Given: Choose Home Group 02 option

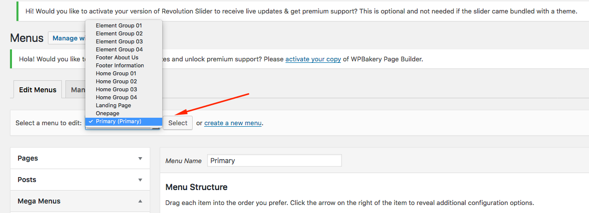Looking at the screenshot, I should 124,81.
